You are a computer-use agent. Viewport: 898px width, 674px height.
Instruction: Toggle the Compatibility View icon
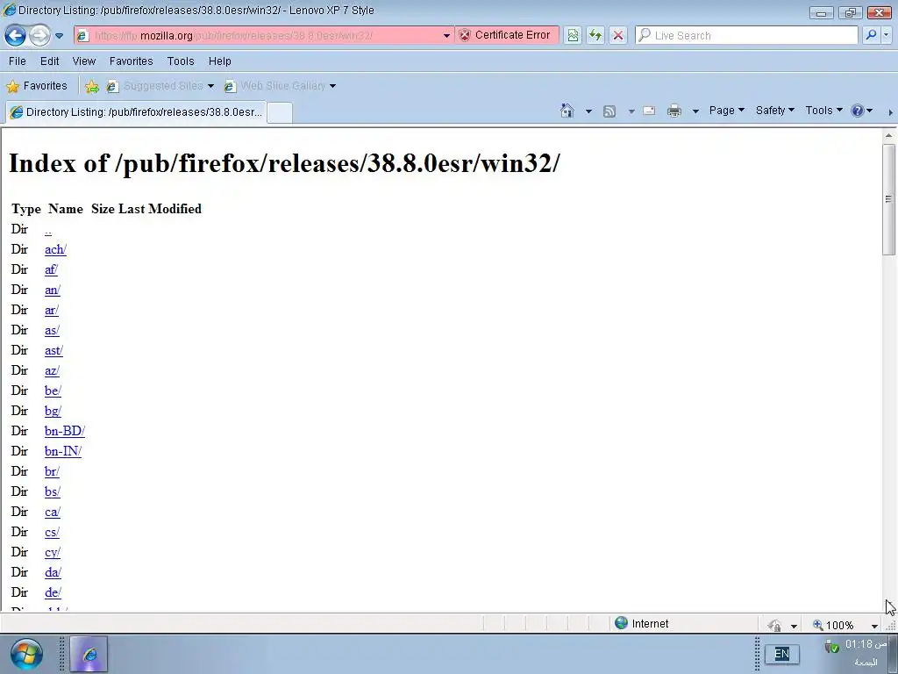573,35
